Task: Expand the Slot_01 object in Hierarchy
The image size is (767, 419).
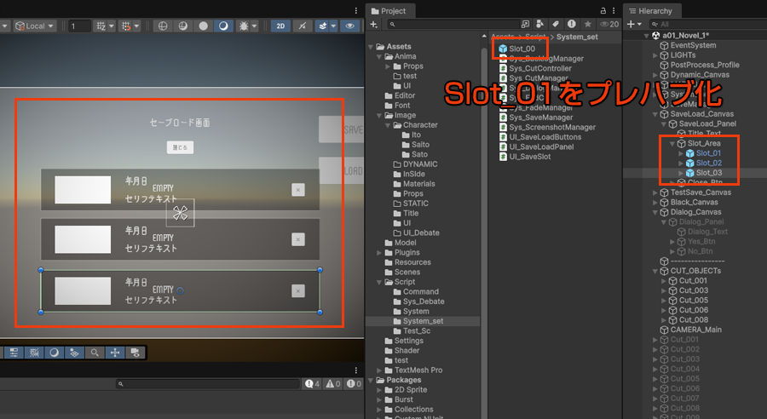Action: coord(680,153)
